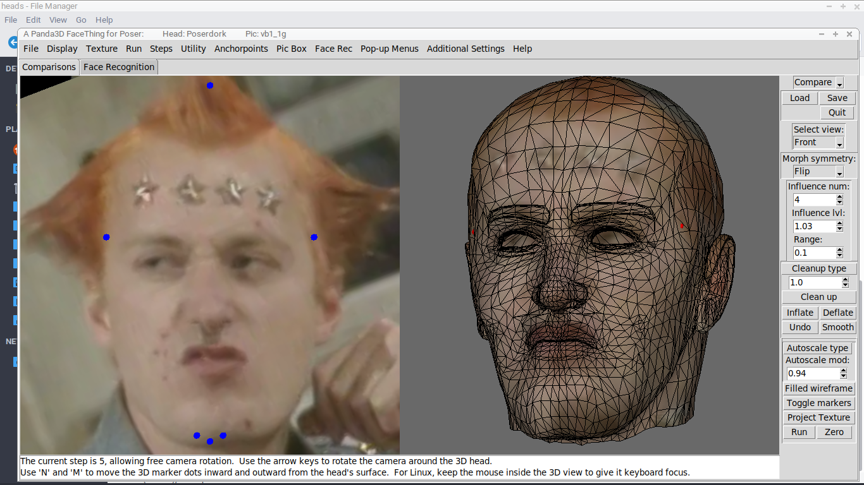Open the Display menu
Image resolution: width=864 pixels, height=485 pixels.
coord(62,49)
